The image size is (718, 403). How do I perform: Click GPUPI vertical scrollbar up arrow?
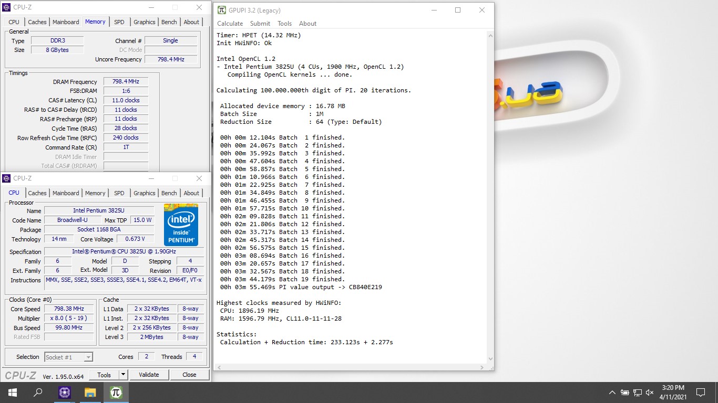tap(490, 35)
